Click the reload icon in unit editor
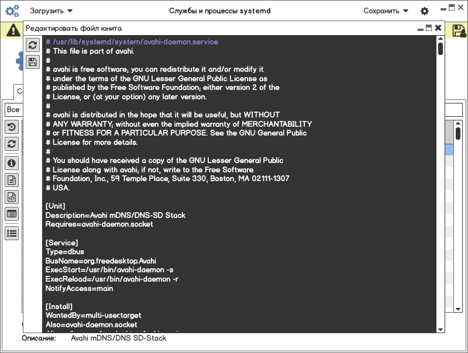Screen dimensions: 468x353 (x=33, y=45)
